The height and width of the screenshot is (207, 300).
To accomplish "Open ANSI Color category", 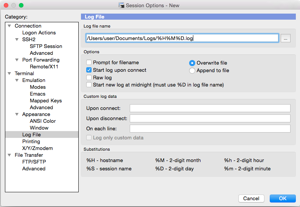I will point(43,121).
